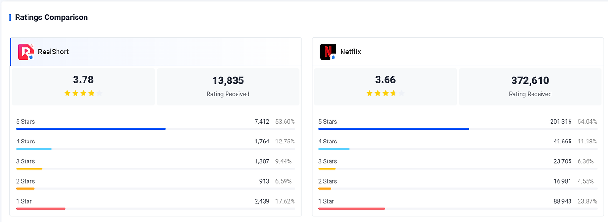Click the ReelShort "5 Stars" label

(x=25, y=122)
